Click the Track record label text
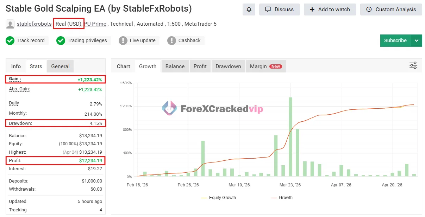425x217 pixels. coord(31,40)
